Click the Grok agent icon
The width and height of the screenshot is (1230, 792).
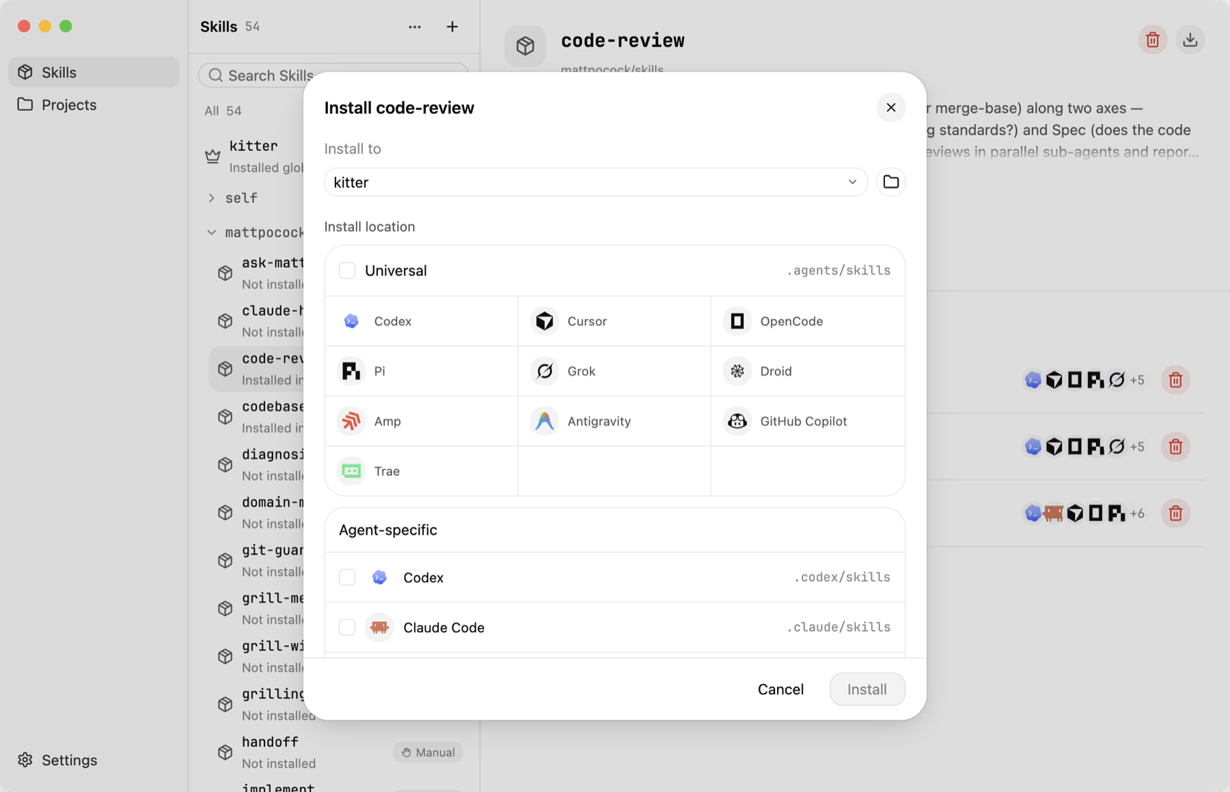tap(545, 371)
